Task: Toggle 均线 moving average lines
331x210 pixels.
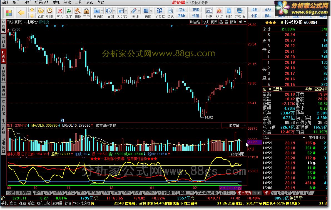Action: coord(205,22)
